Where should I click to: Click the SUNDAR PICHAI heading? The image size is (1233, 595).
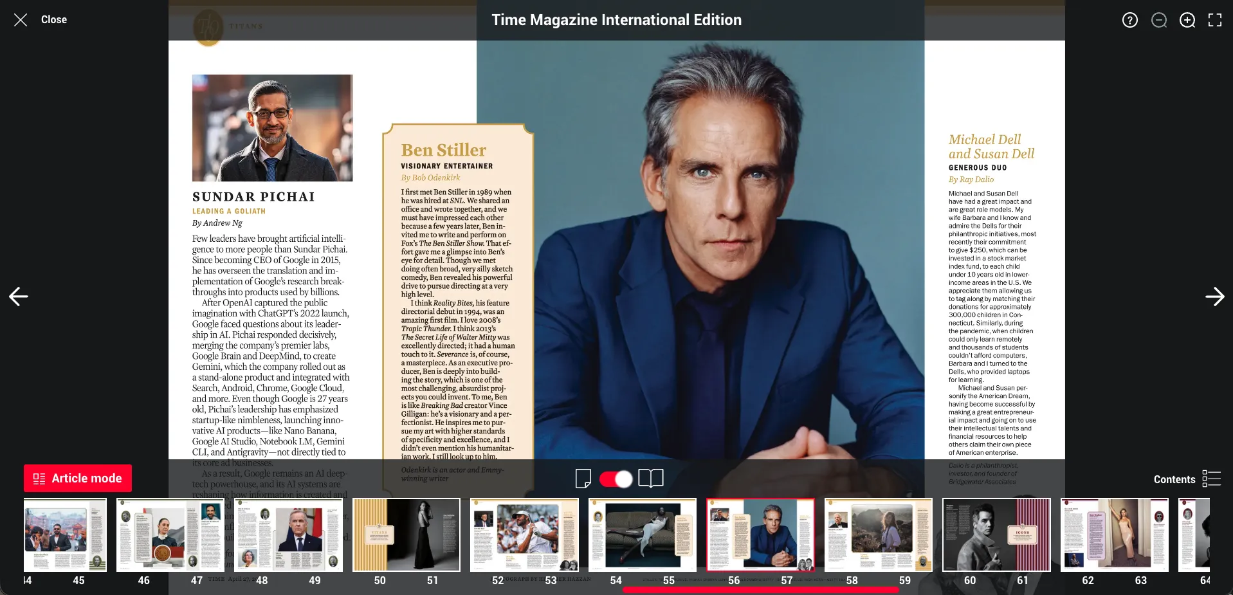pyautogui.click(x=253, y=197)
